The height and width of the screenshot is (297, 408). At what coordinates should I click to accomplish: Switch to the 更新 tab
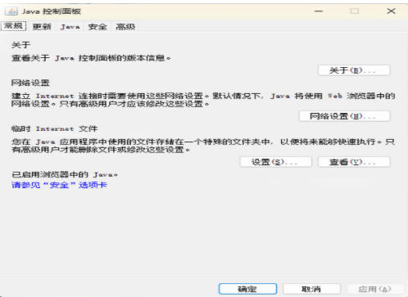tap(42, 27)
